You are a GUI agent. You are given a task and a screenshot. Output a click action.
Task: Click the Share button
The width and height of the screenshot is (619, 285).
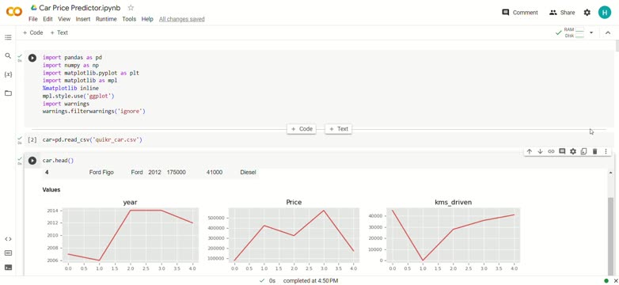[562, 13]
